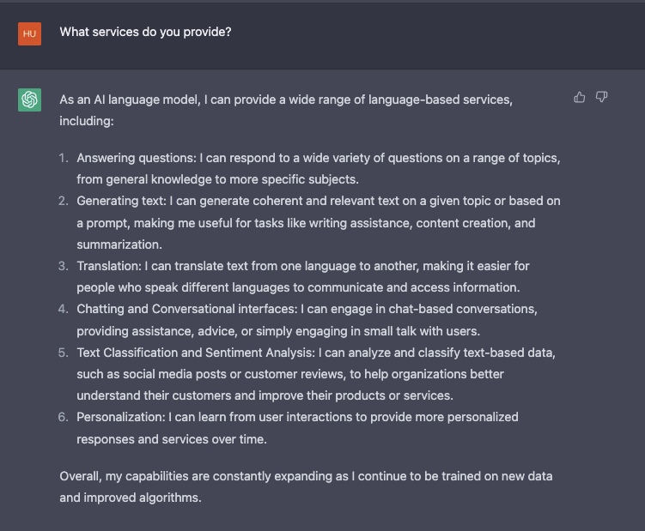Click the intro sentence starting "As an AI language model"
Image resolution: width=645 pixels, height=531 pixels.
286,100
